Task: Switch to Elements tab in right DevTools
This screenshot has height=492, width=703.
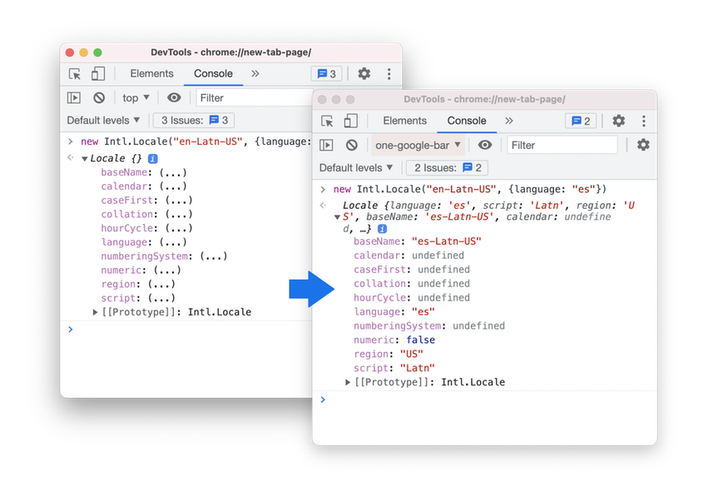Action: tap(404, 121)
